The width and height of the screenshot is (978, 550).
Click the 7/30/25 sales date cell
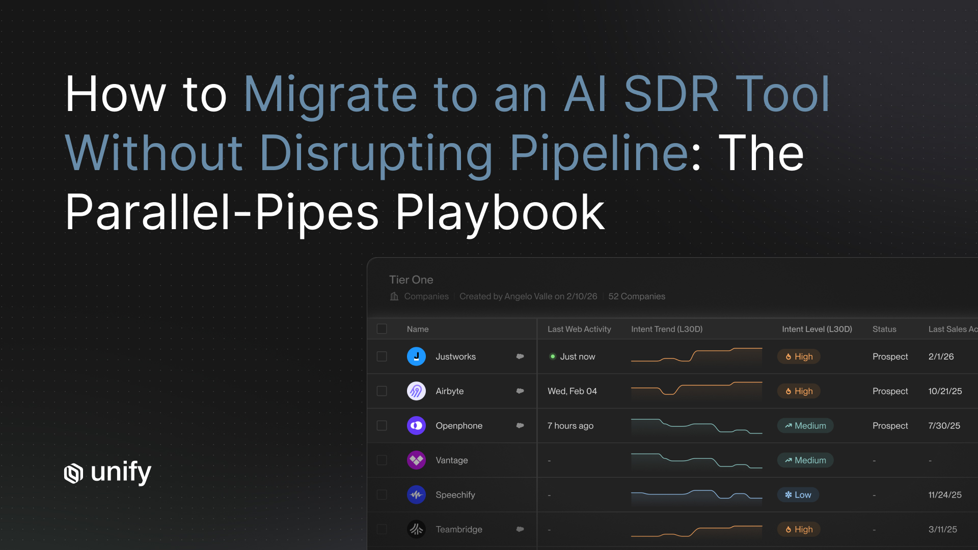(x=944, y=426)
